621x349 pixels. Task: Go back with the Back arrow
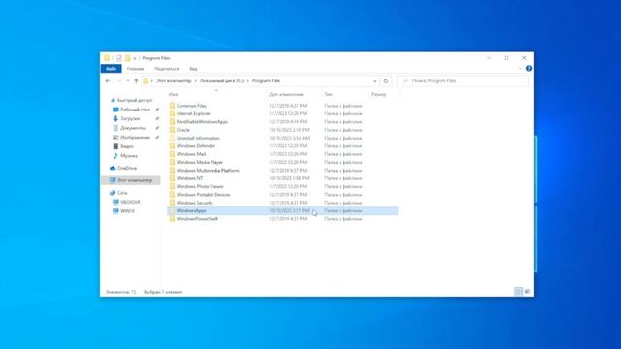(108, 81)
